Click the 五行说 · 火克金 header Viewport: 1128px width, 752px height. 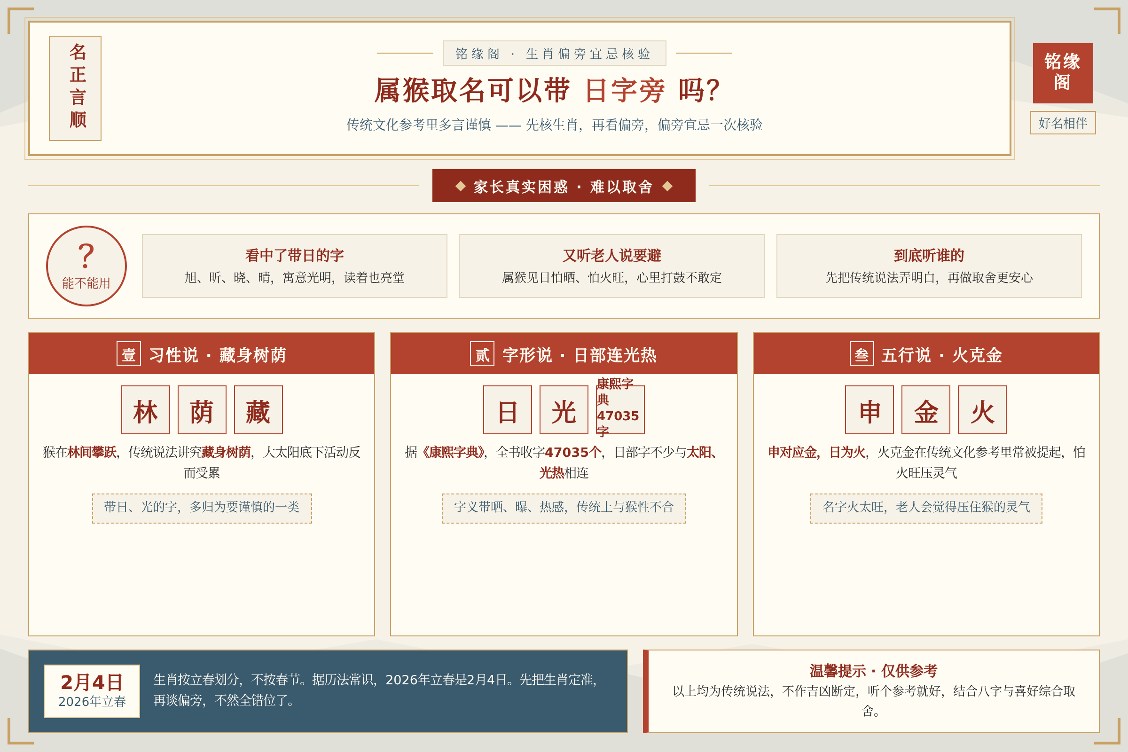click(x=926, y=353)
